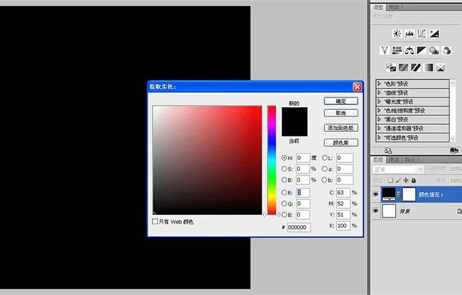Click the lock all padlock icon
The image size is (462, 295).
[413, 180]
